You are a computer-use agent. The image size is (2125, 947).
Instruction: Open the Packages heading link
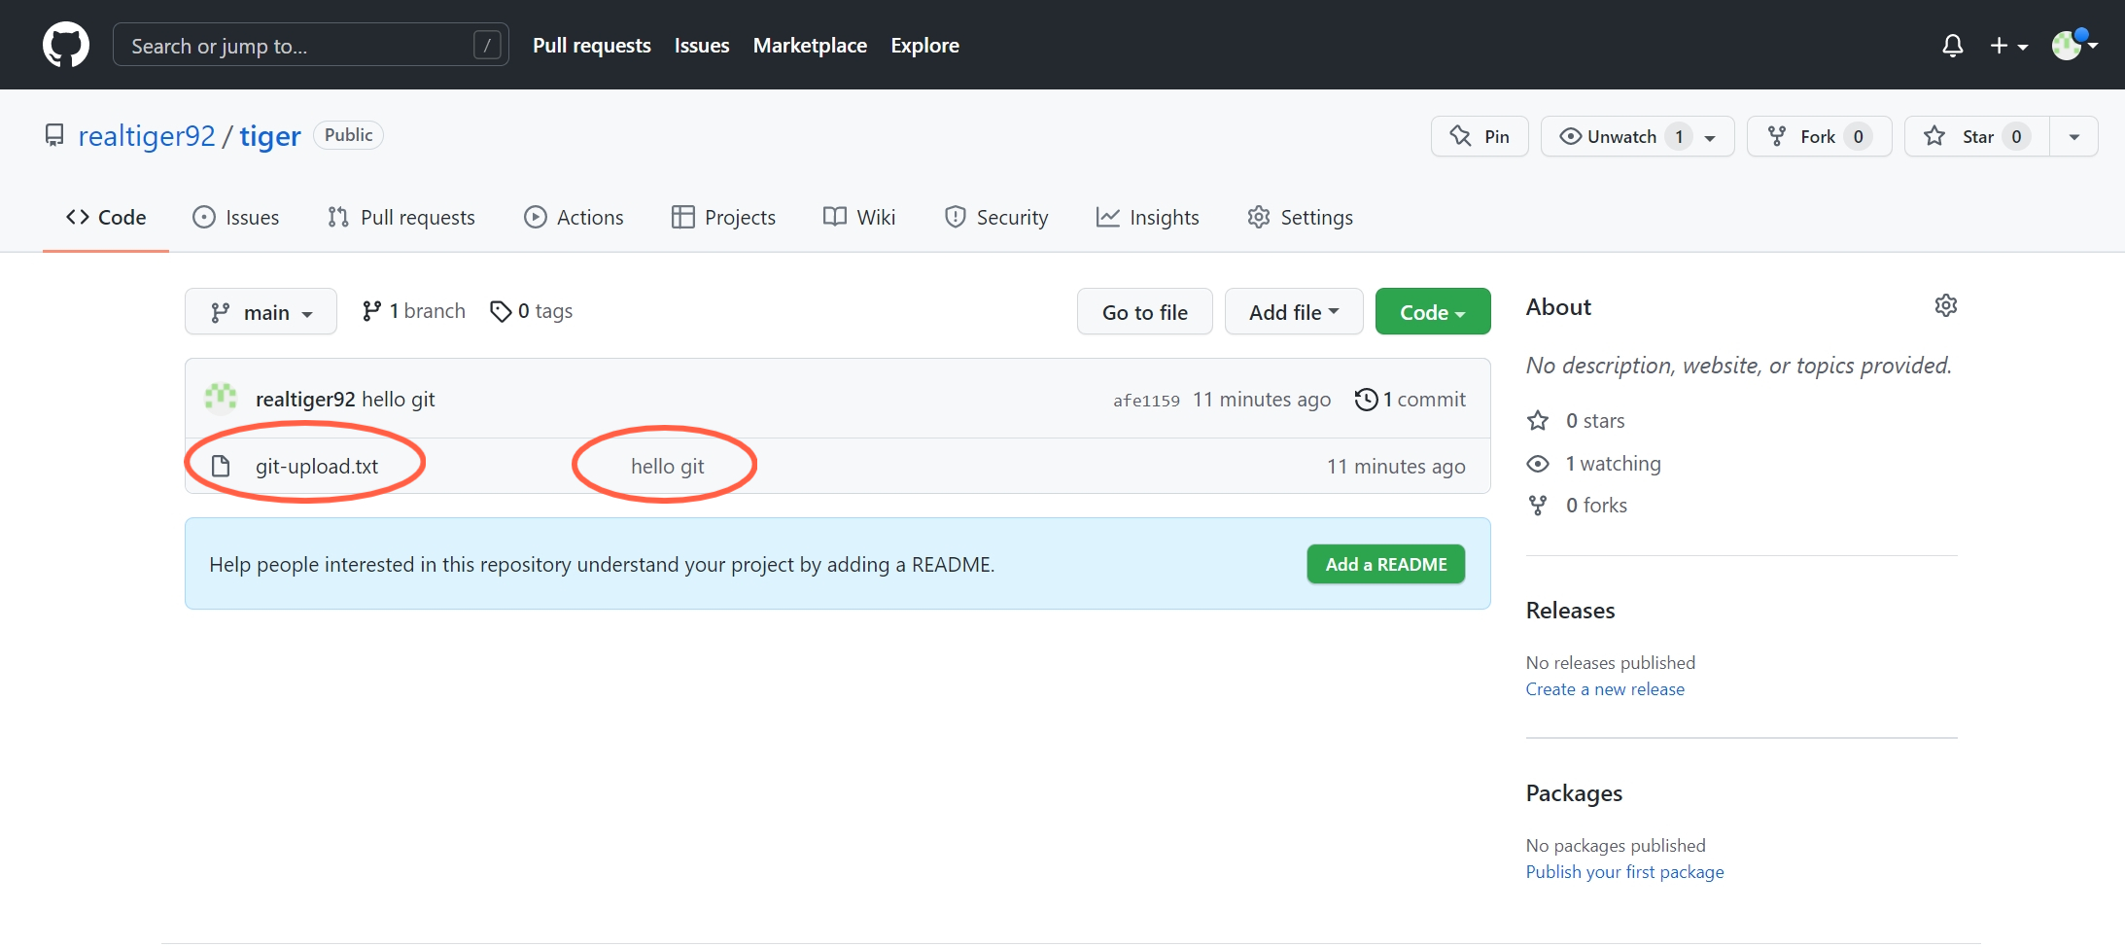point(1574,793)
